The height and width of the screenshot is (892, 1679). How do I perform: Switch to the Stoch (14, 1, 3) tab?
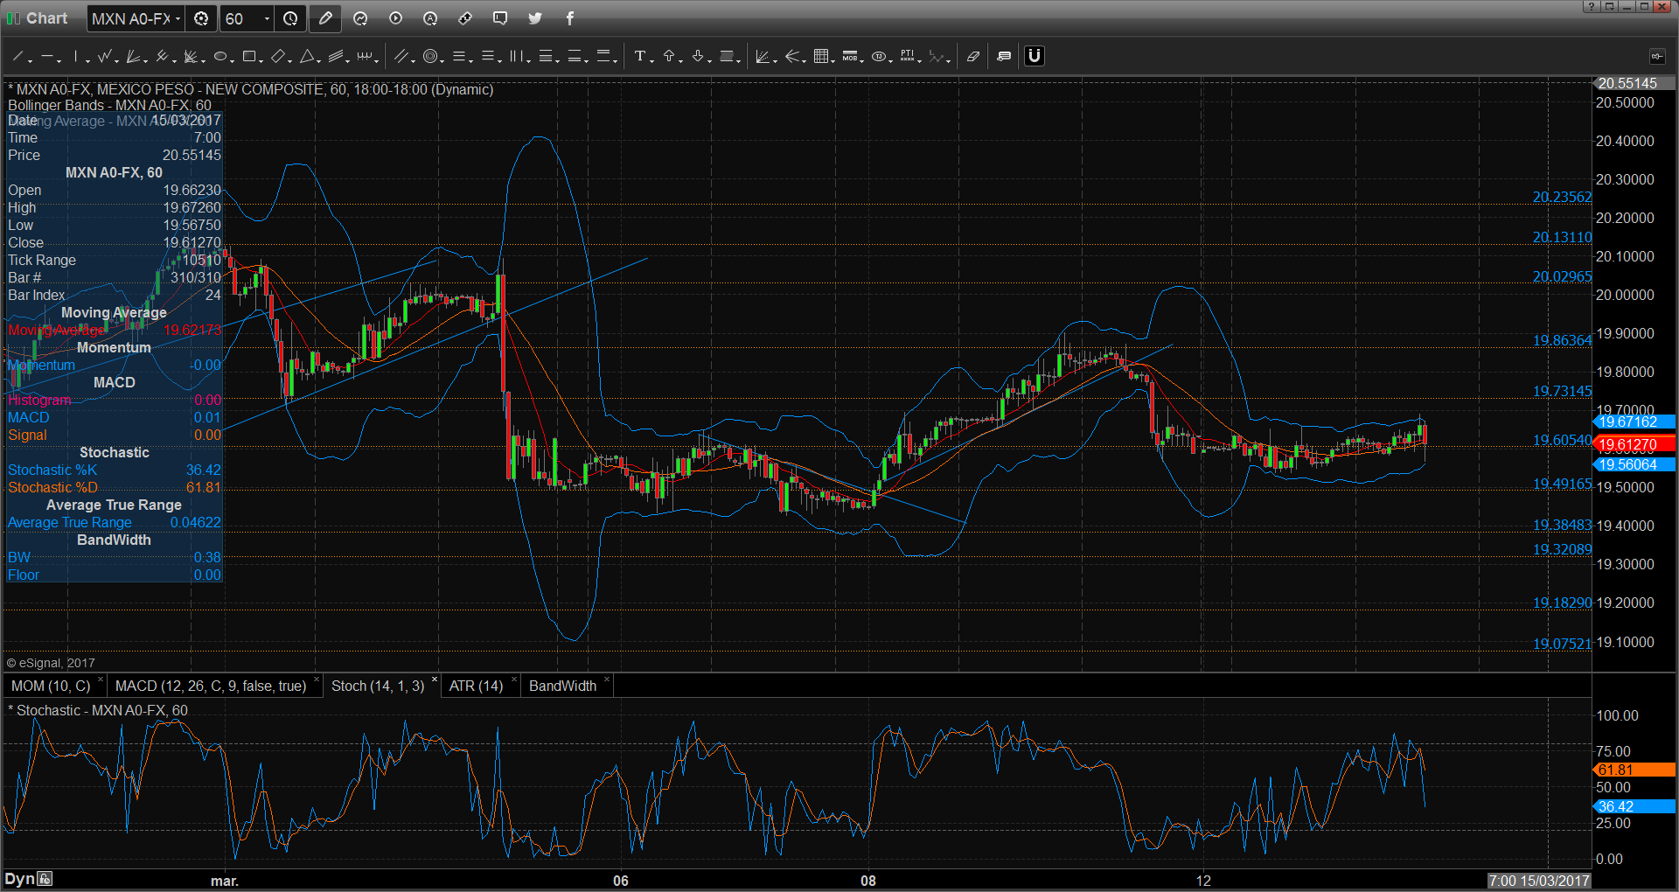tap(378, 686)
